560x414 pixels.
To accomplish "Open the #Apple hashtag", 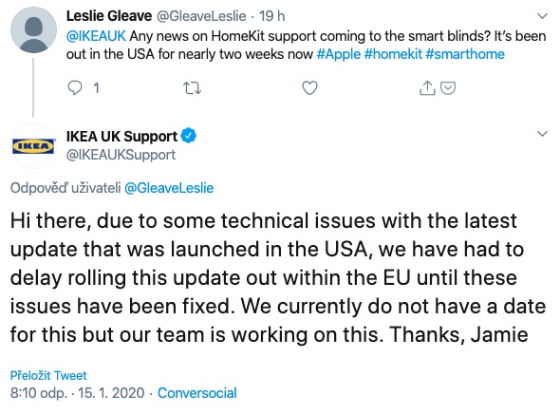I will pos(338,54).
